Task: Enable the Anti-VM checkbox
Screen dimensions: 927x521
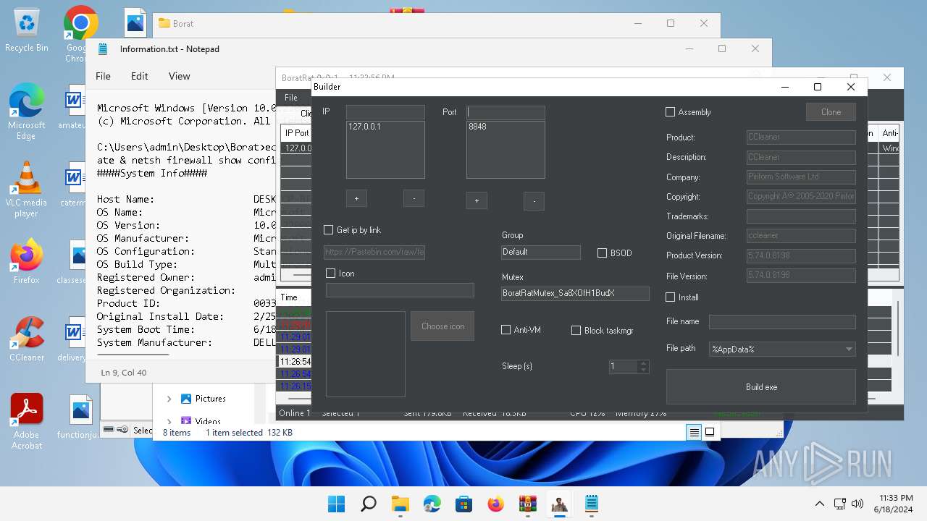Action: pyautogui.click(x=506, y=330)
